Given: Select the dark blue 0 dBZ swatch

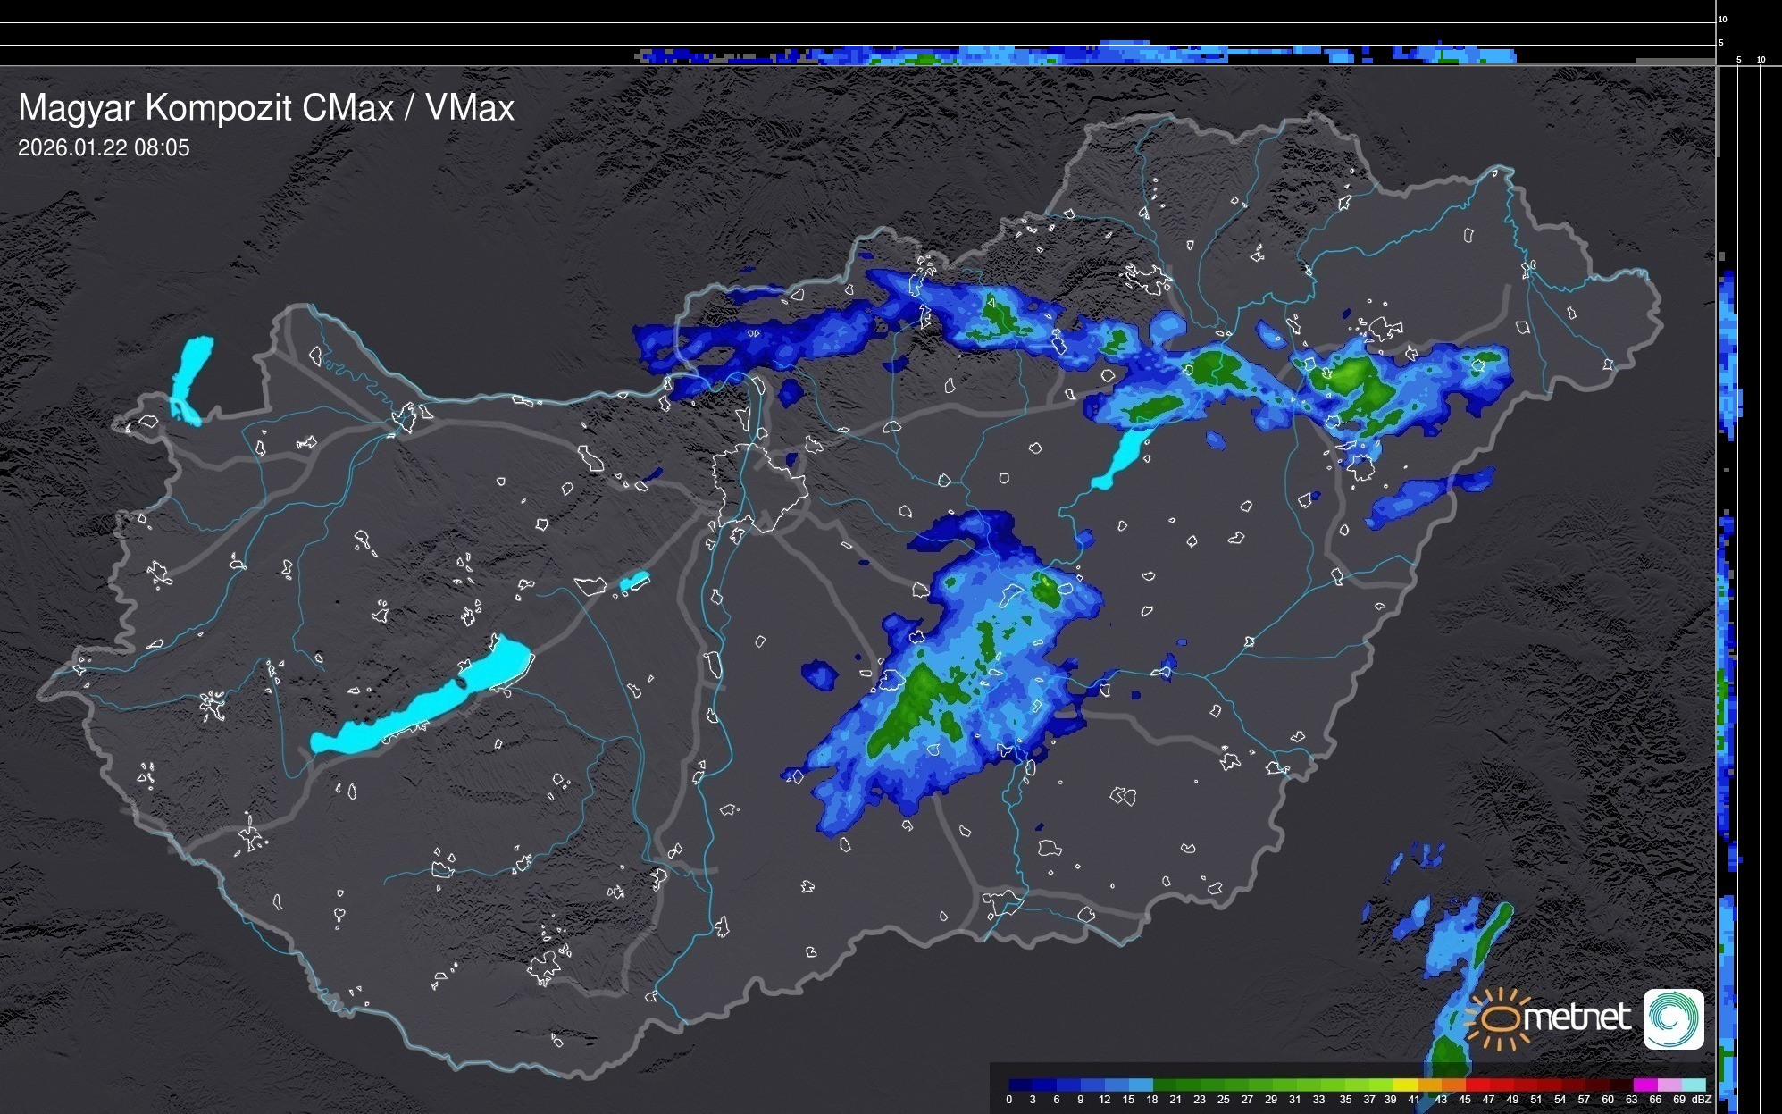Looking at the screenshot, I should (1020, 1085).
